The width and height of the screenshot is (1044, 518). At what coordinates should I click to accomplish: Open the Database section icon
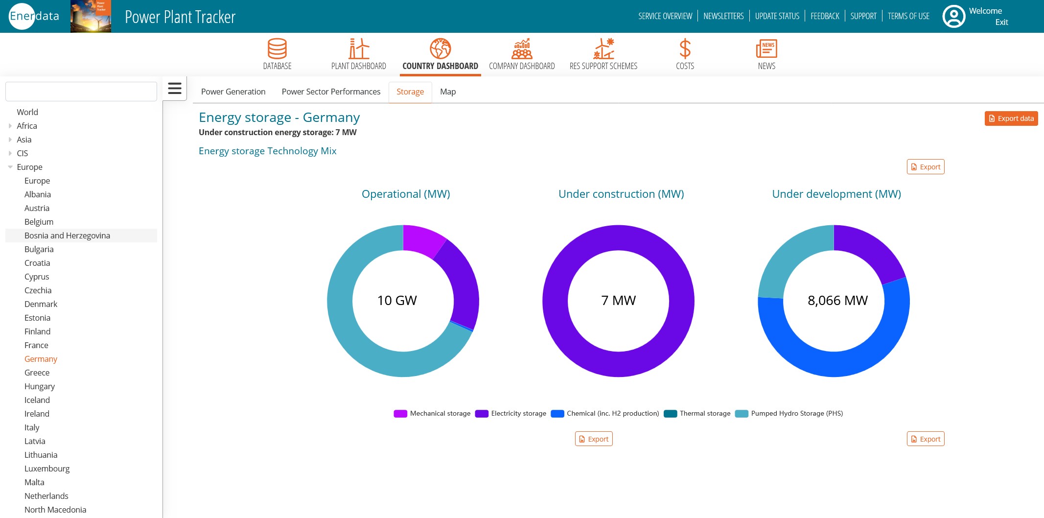point(277,48)
